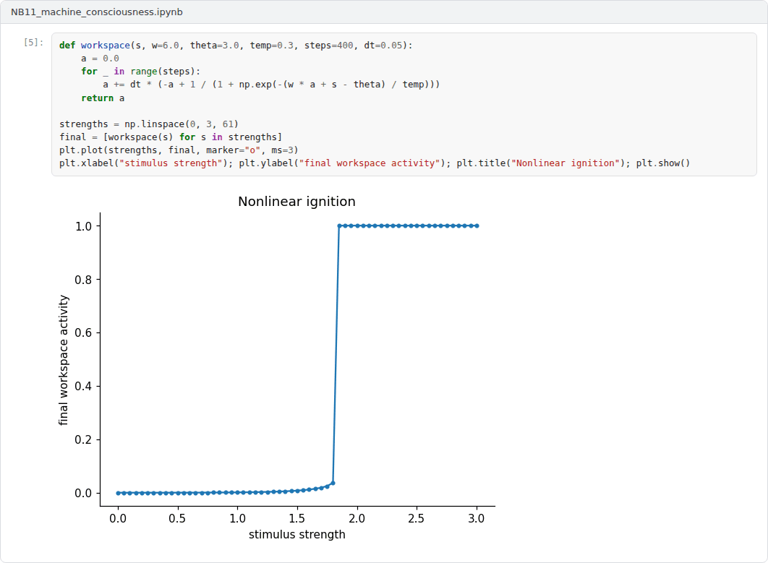Click the 0.5 tick on the x-axis
The image size is (768, 563).
click(x=177, y=518)
